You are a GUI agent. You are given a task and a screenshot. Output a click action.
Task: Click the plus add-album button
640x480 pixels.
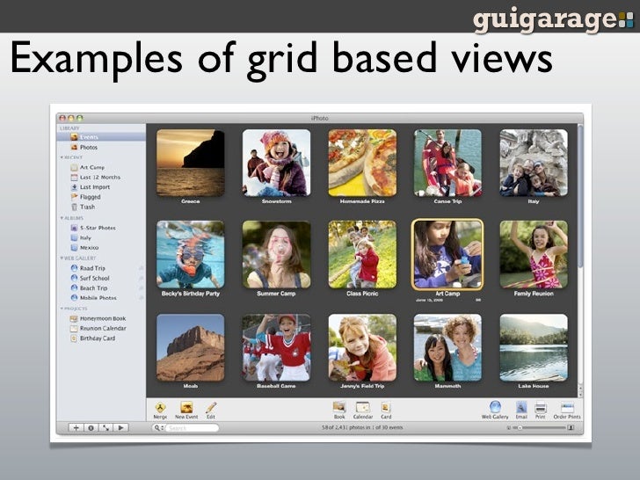tap(76, 428)
